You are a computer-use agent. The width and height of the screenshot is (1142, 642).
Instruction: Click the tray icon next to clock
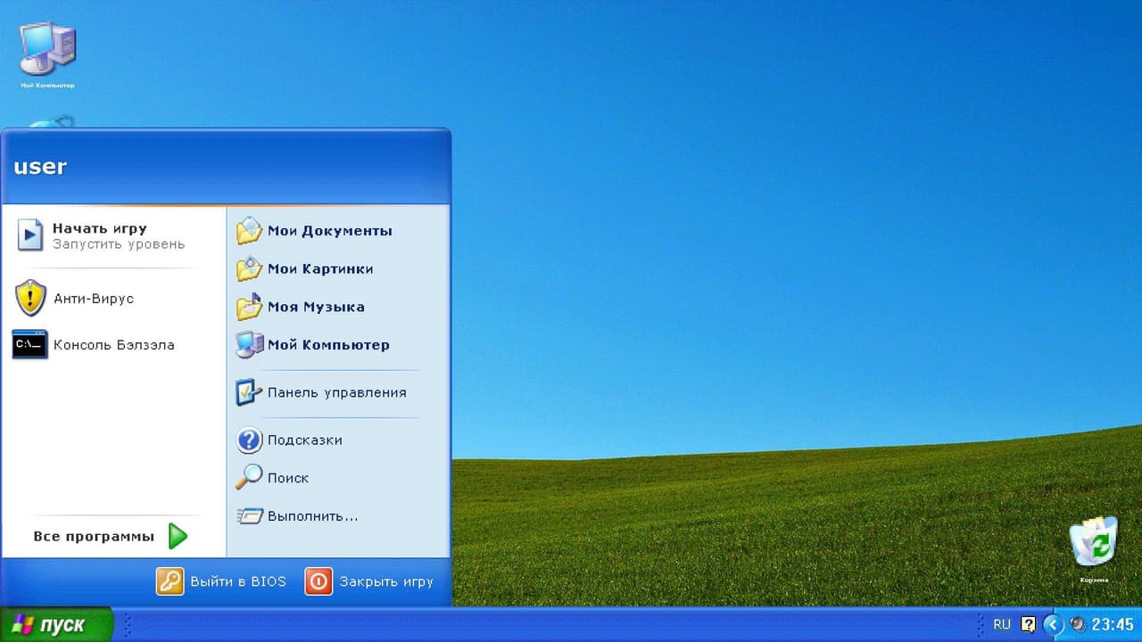[x=1078, y=624]
